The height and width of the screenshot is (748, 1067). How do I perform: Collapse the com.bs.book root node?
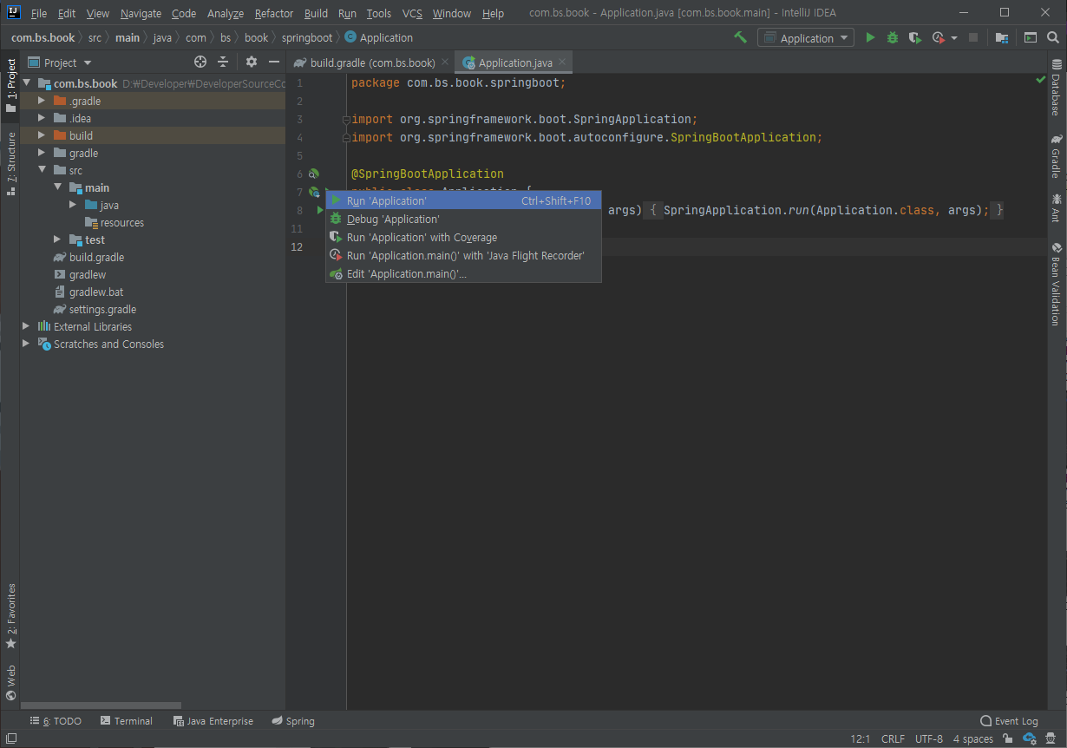(x=26, y=83)
